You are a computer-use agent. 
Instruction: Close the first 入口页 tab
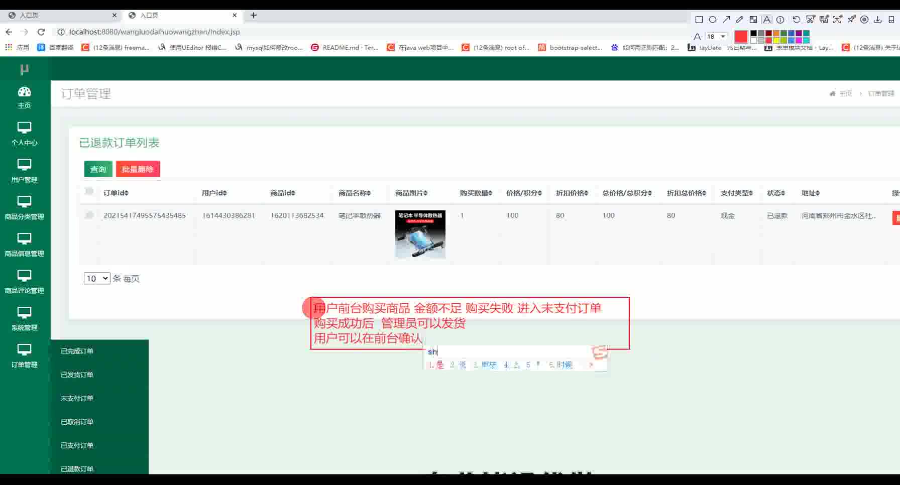[115, 15]
